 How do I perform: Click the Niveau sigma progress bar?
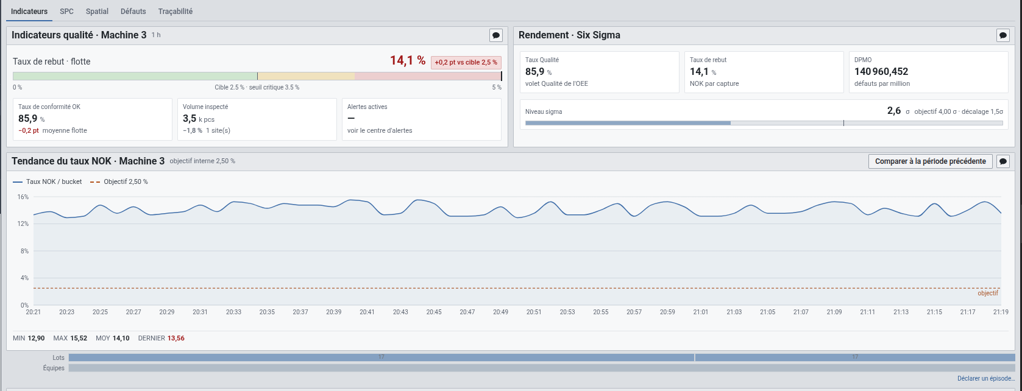click(x=764, y=123)
